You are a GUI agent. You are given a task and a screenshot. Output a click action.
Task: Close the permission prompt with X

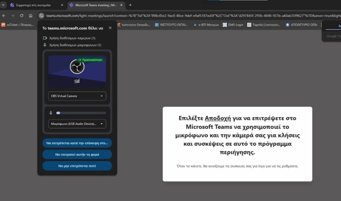(x=110, y=28)
